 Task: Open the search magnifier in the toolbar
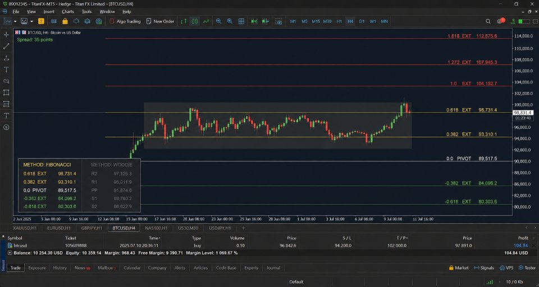(x=488, y=21)
